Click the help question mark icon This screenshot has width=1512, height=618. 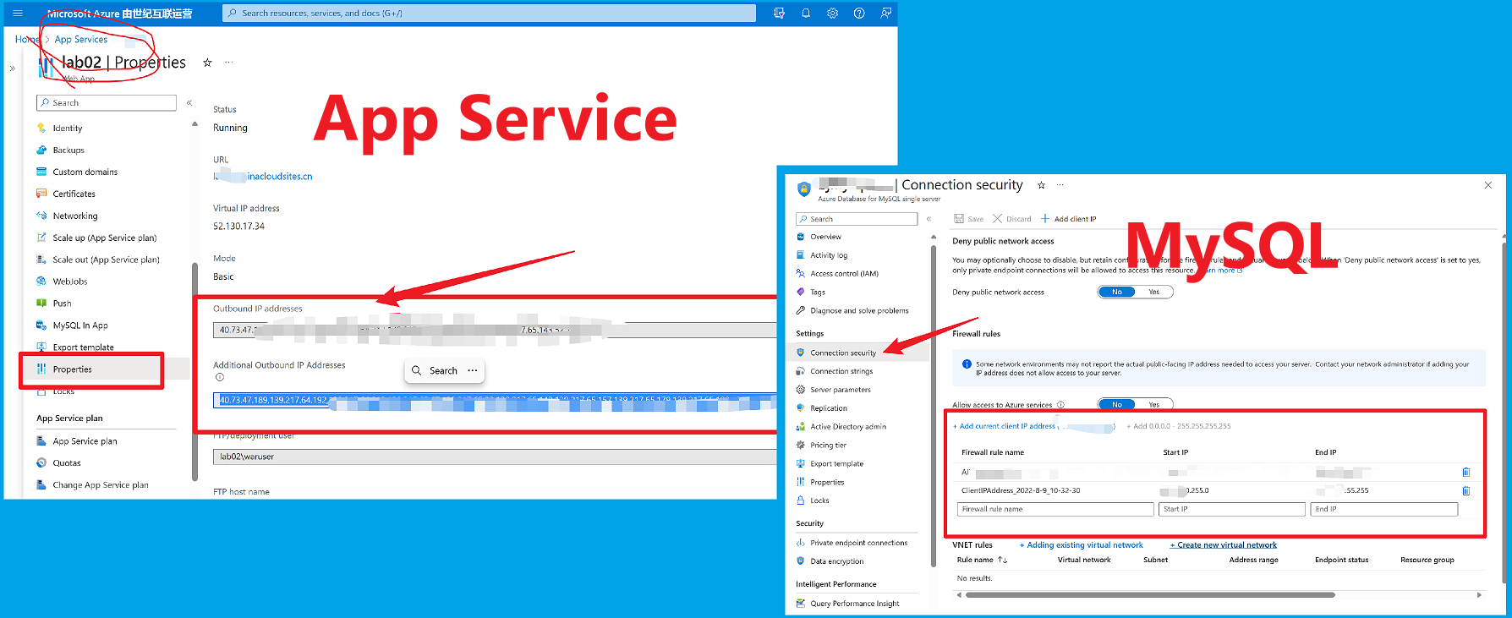tap(859, 14)
